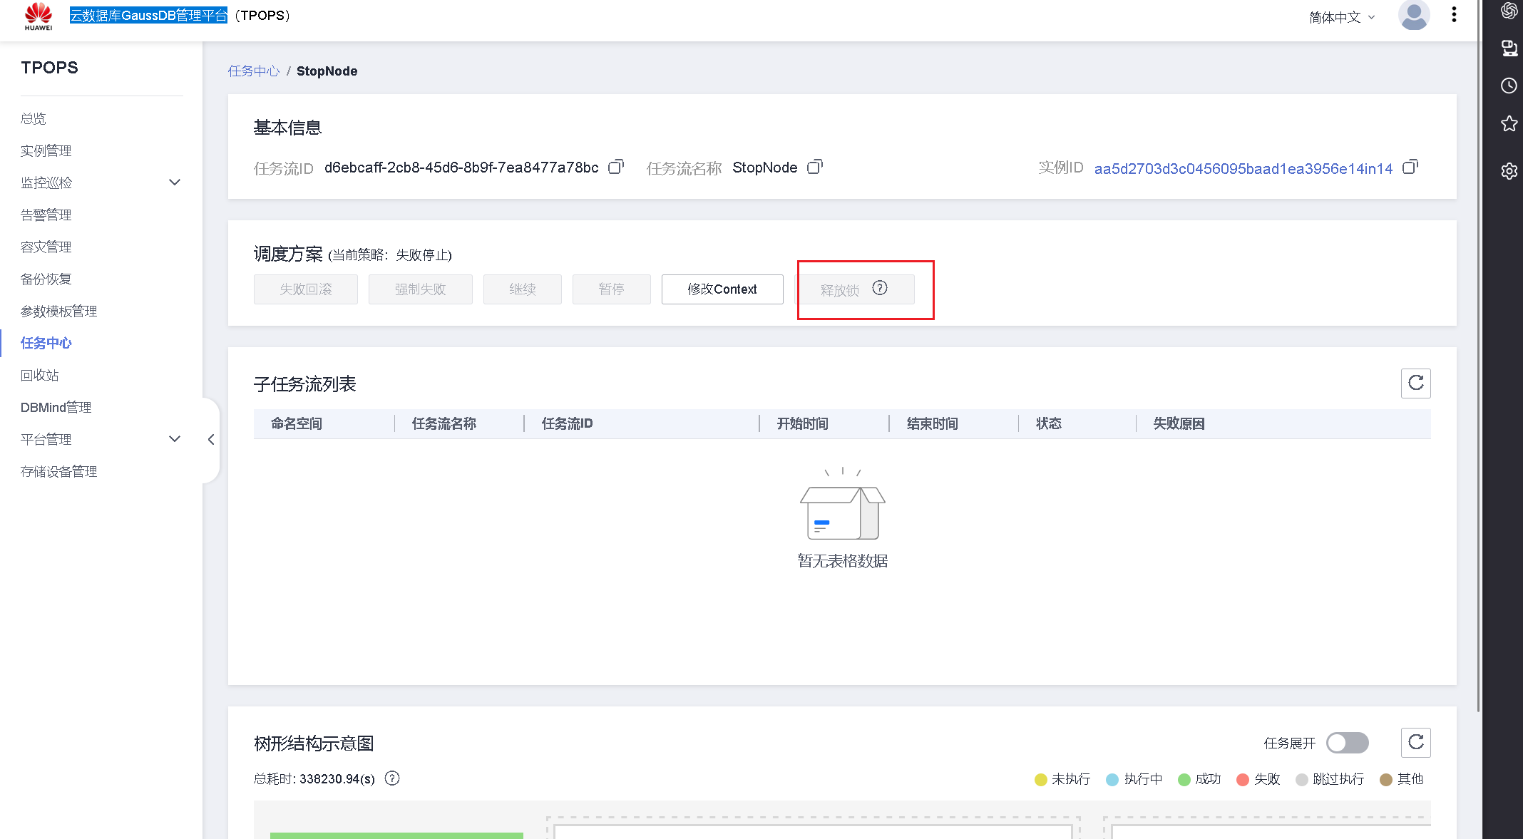Refresh the 子任务流列表 table
1523x839 pixels.
(x=1415, y=384)
